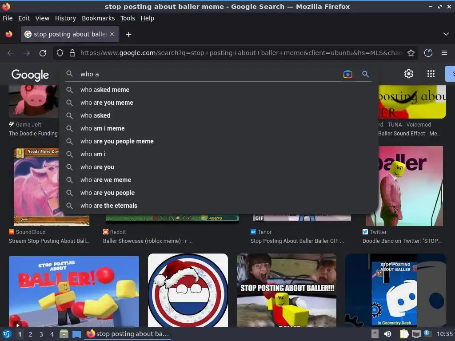This screenshot has width=455, height=341.
Task: Go back with the back arrow
Action: pos(11,53)
